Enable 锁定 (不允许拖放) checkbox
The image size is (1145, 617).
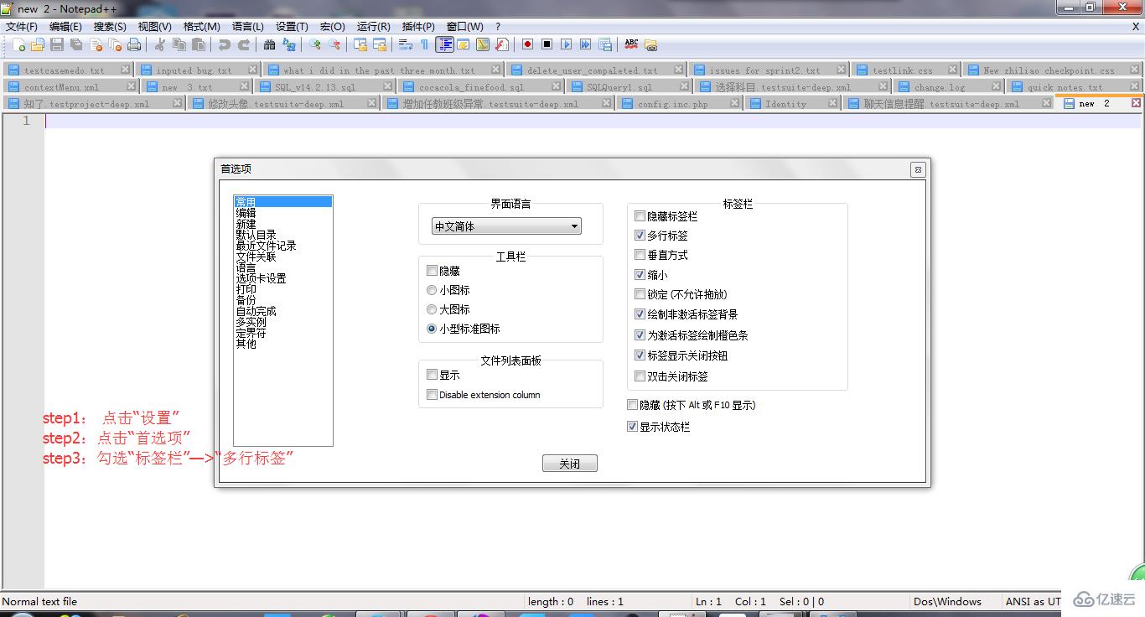(x=640, y=294)
